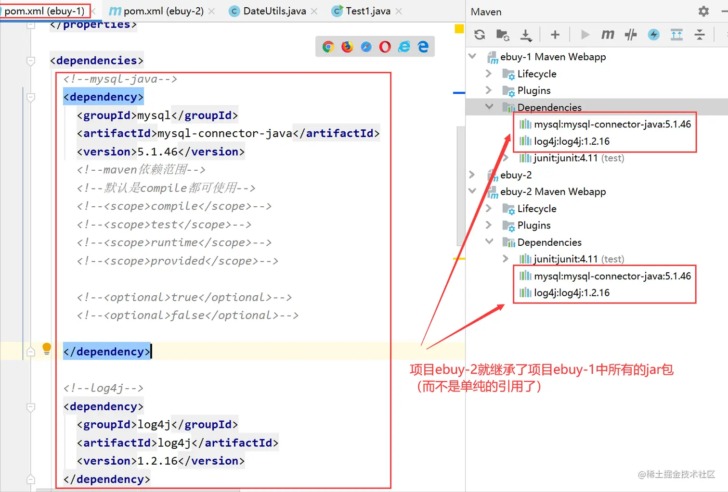Open page in Opera browser
728x492 pixels.
click(385, 47)
